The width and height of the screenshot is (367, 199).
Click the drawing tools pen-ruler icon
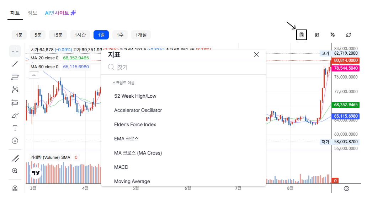pyautogui.click(x=333, y=35)
